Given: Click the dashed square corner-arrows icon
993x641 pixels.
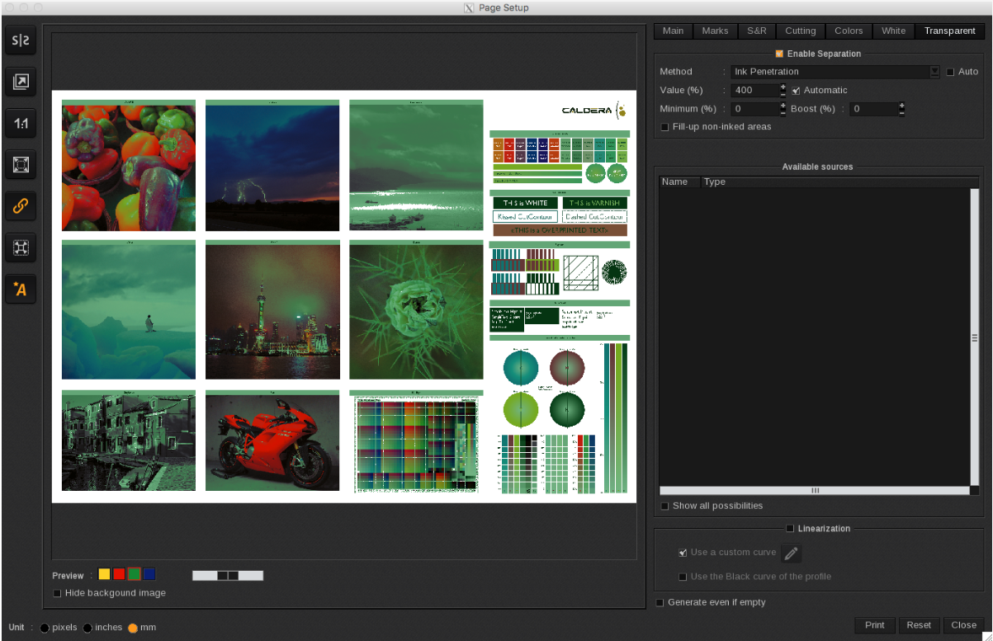Looking at the screenshot, I should tap(21, 247).
